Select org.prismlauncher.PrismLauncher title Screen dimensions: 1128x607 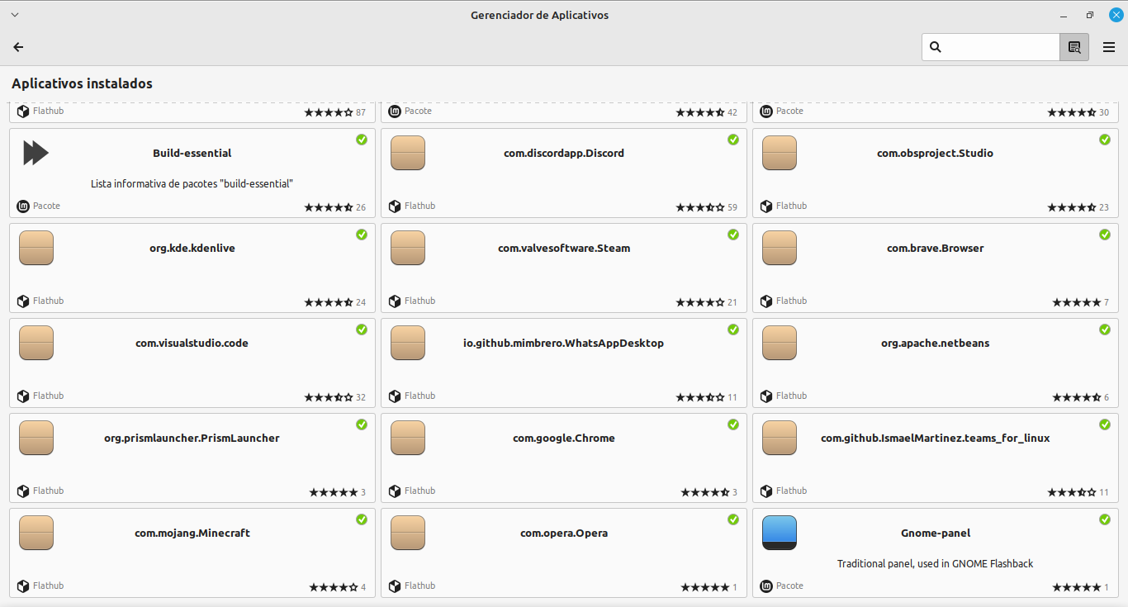point(192,438)
